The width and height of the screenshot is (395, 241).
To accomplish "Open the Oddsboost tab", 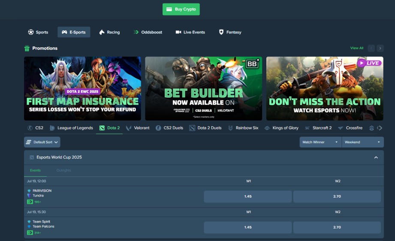I will (x=148, y=32).
